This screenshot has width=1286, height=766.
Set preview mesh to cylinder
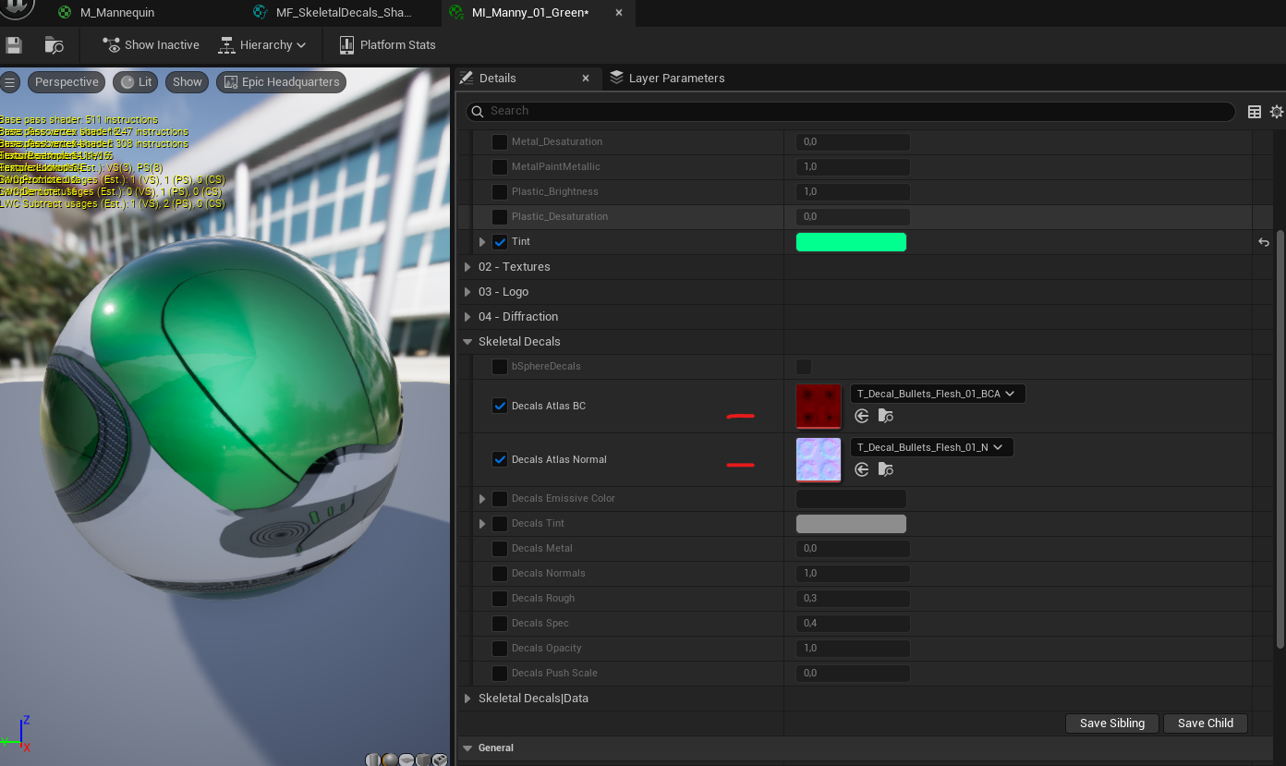[x=373, y=760]
